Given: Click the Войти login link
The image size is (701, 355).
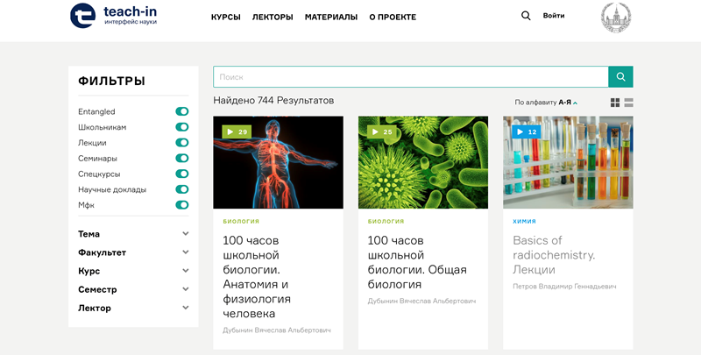Looking at the screenshot, I should (x=554, y=16).
